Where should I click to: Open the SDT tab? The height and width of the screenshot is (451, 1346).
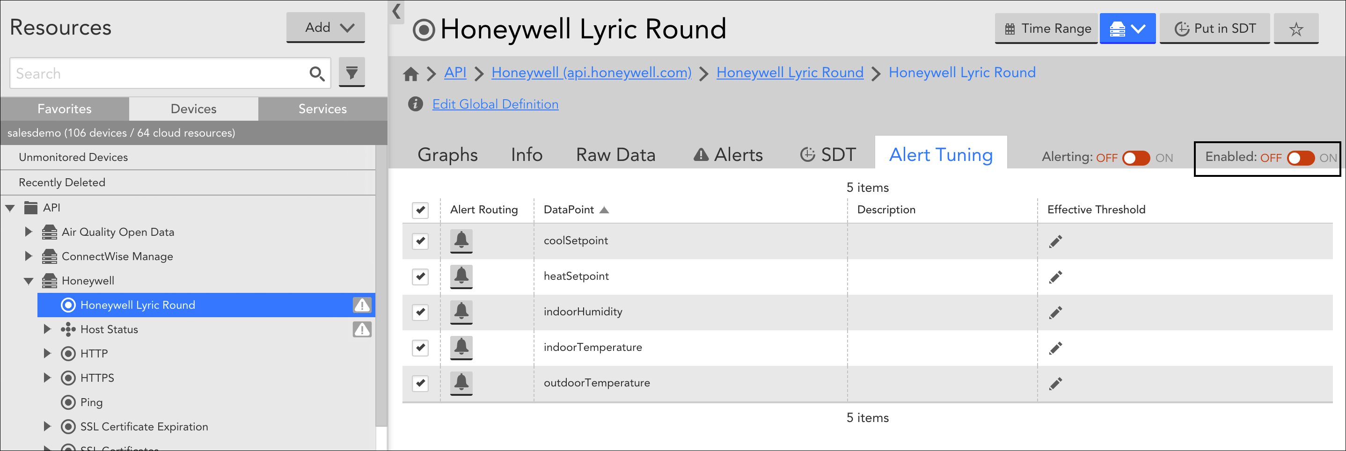(x=827, y=155)
